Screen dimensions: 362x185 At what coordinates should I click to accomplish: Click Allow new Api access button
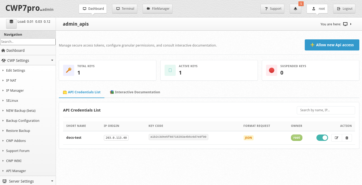tap(332, 45)
